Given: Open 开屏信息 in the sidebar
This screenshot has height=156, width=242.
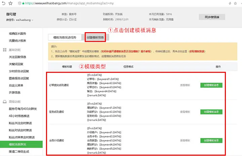Looking at the screenshot, I should tap(15, 92).
